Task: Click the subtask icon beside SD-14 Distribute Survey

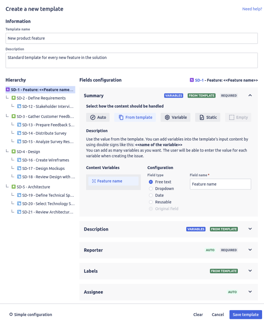Action: [x=19, y=133]
